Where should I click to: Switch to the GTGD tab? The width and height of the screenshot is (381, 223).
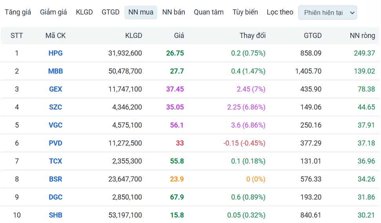[x=110, y=12]
